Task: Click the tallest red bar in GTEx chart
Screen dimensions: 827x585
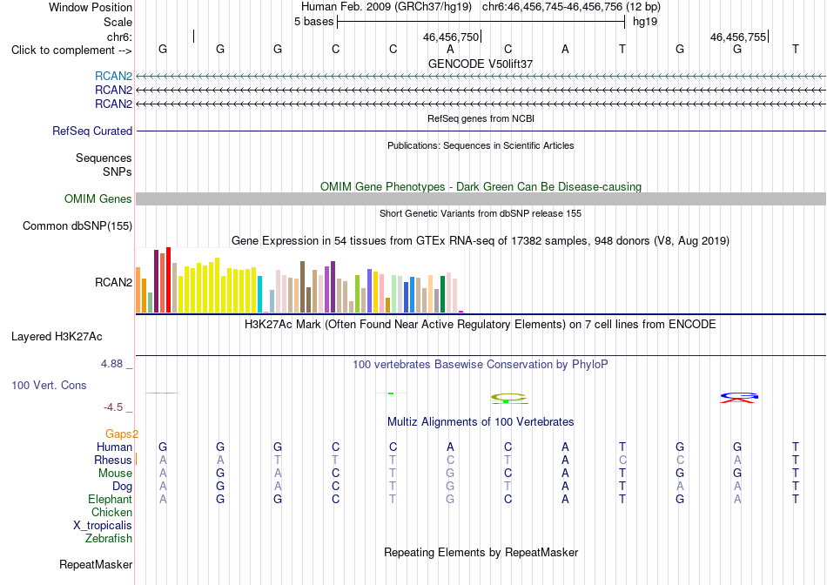Action: coord(168,280)
